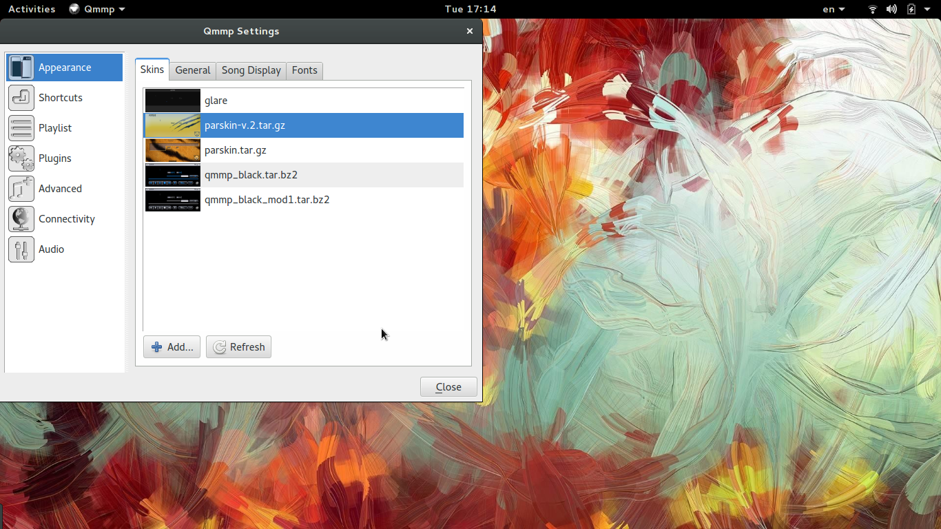Image resolution: width=941 pixels, height=529 pixels.
Task: Click the Playlist label in the sidebar
Action: pyautogui.click(x=55, y=128)
